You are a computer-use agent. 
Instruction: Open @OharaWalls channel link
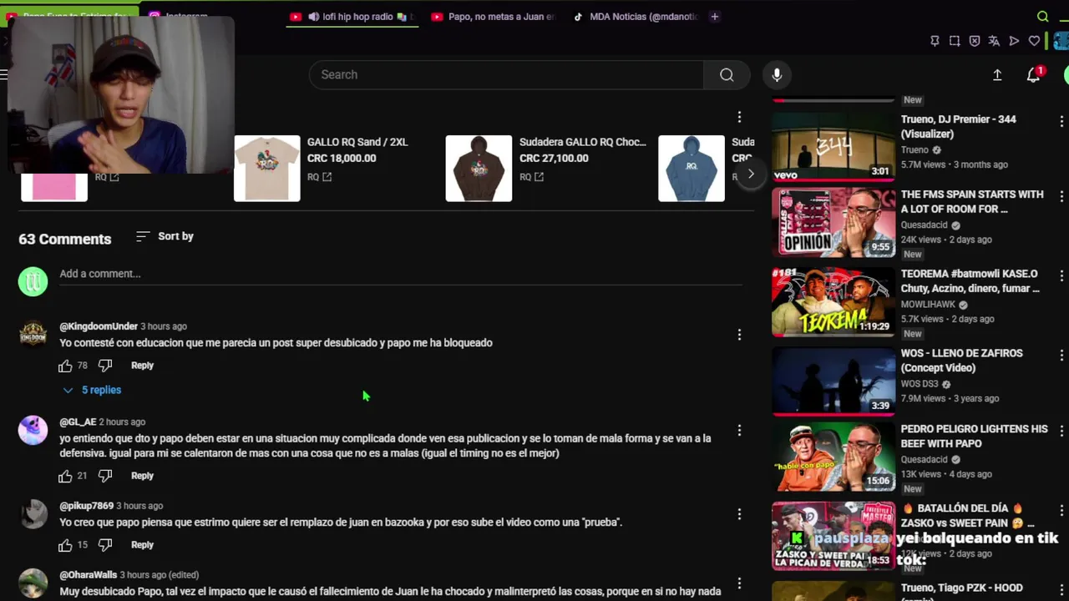click(x=88, y=575)
